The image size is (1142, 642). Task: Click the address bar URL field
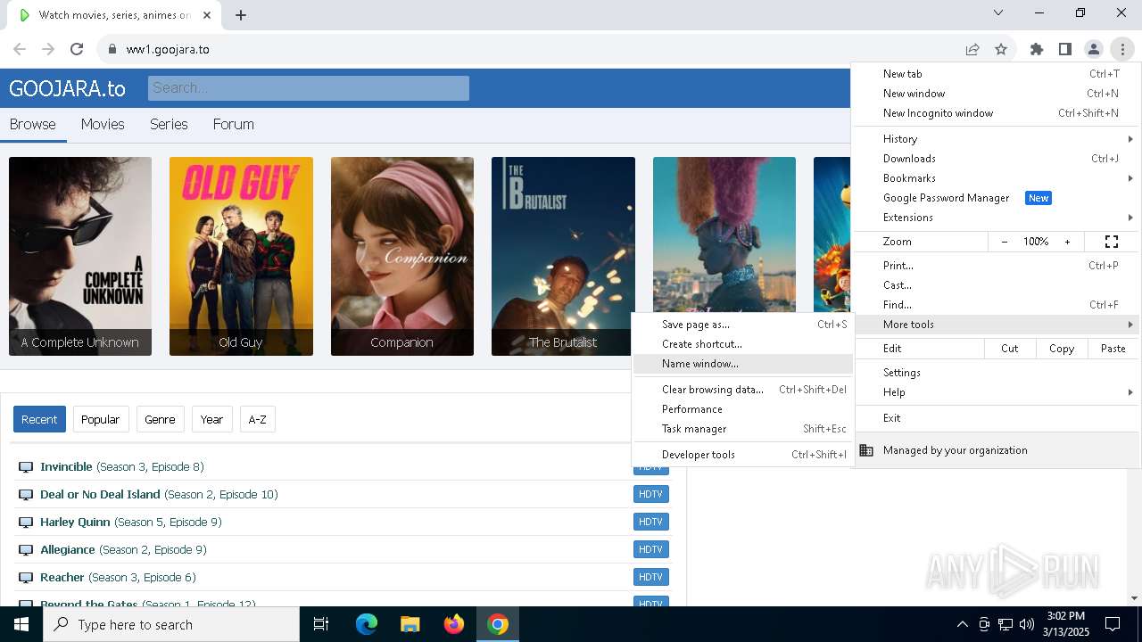pos(535,49)
